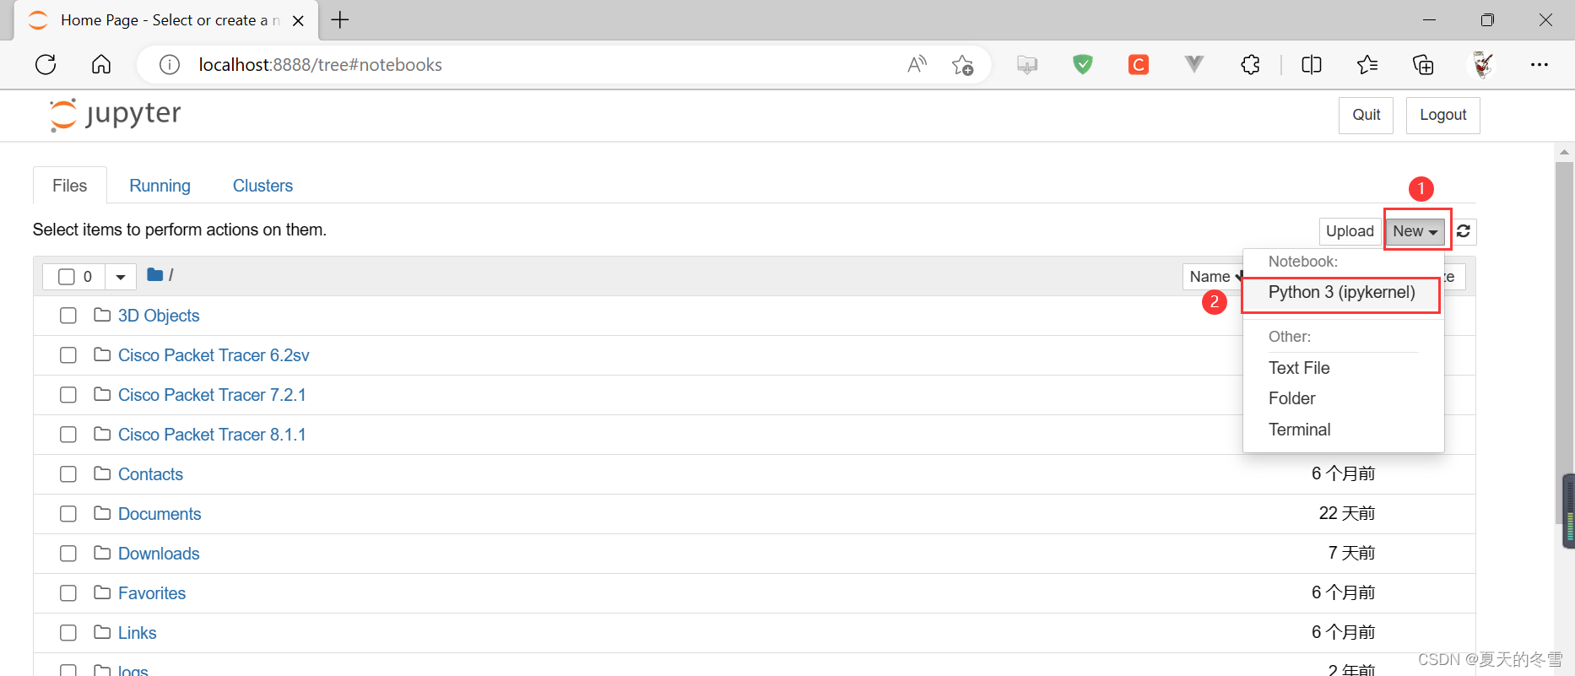Sort files by Name
Image resolution: width=1575 pixels, height=676 pixels.
[x=1214, y=277]
